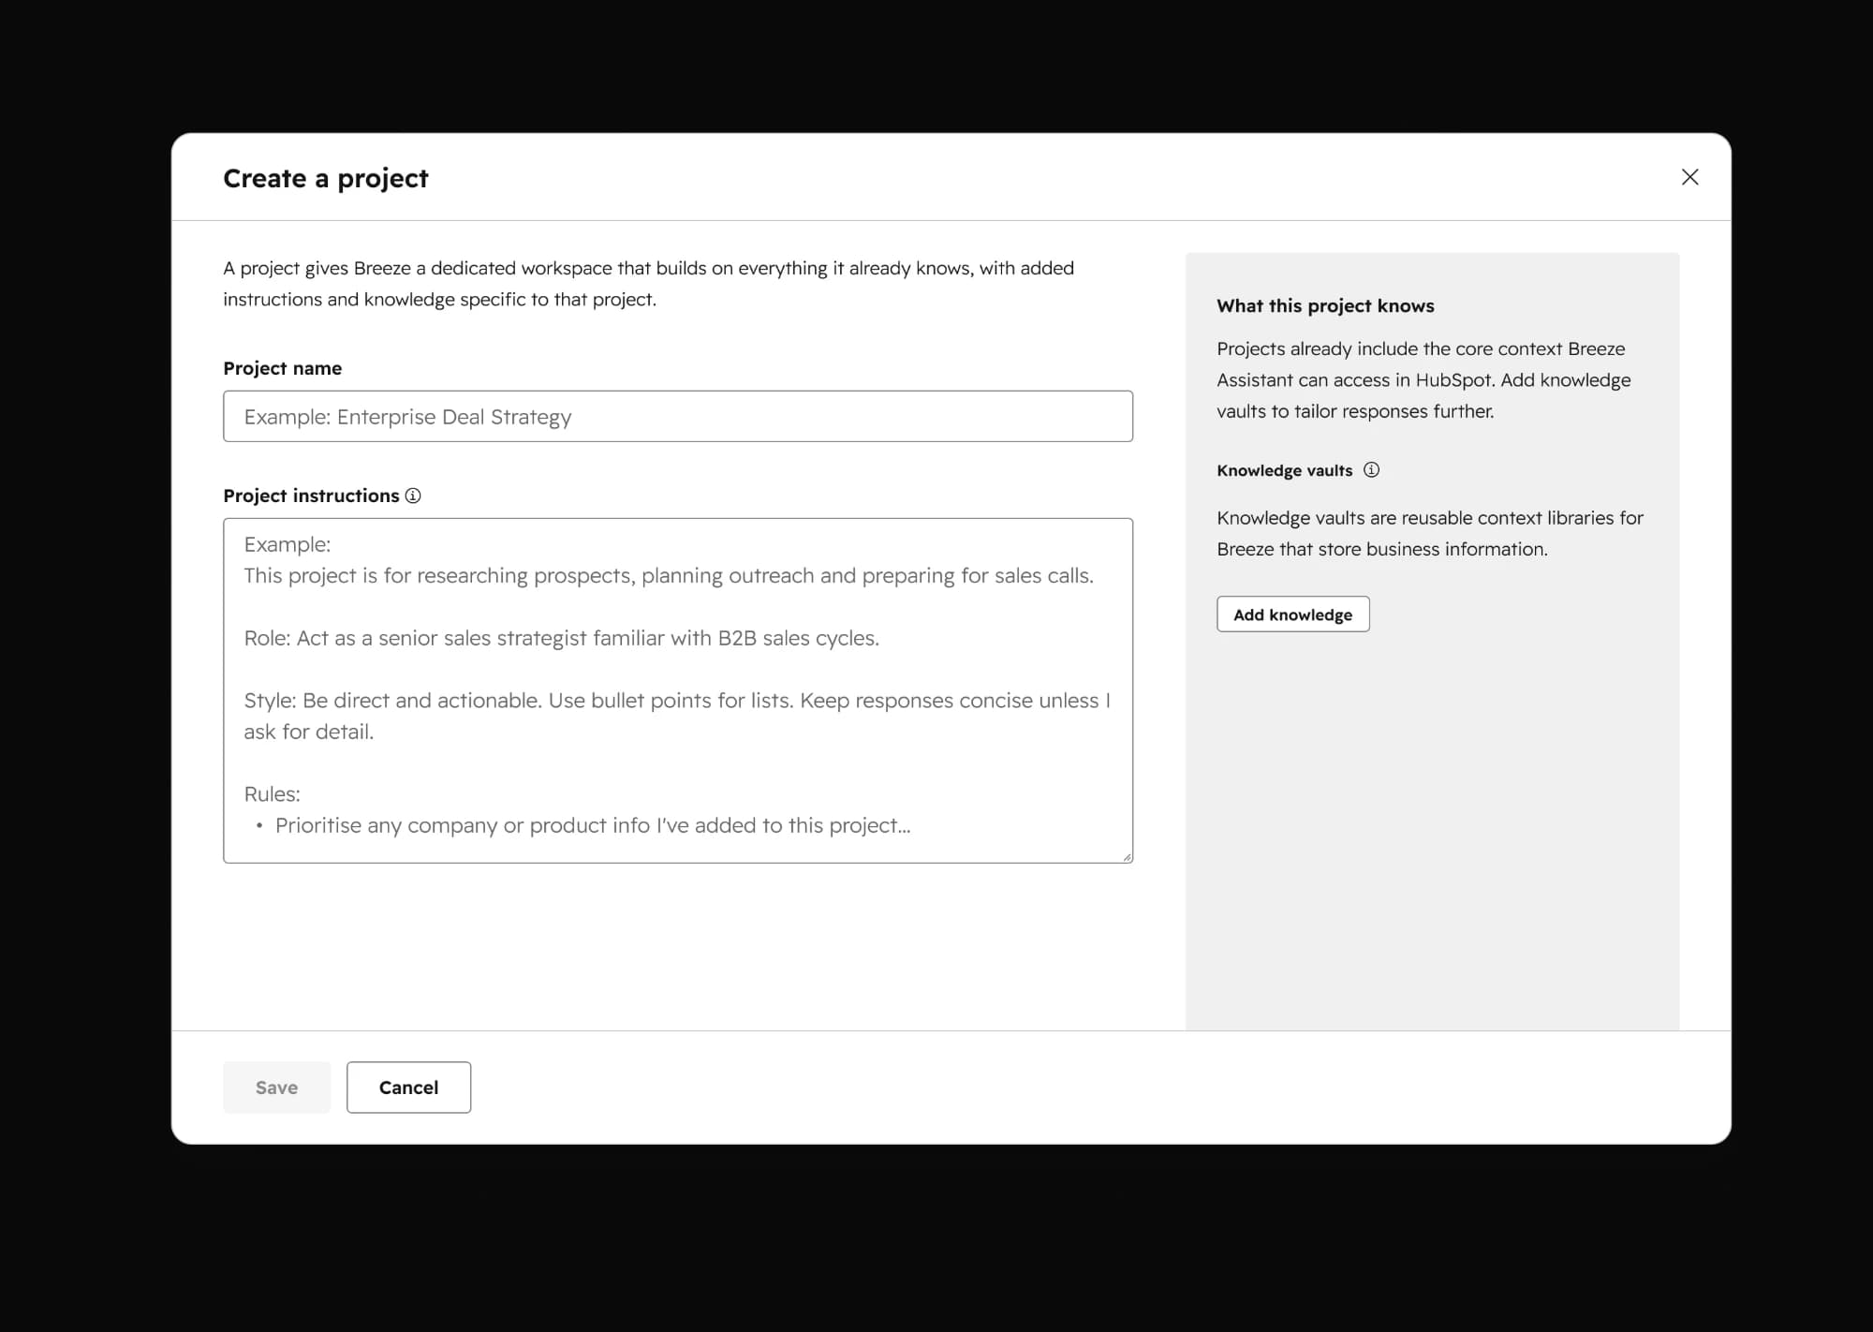
Task: Close the Create a project dialog
Action: pos(1689,177)
